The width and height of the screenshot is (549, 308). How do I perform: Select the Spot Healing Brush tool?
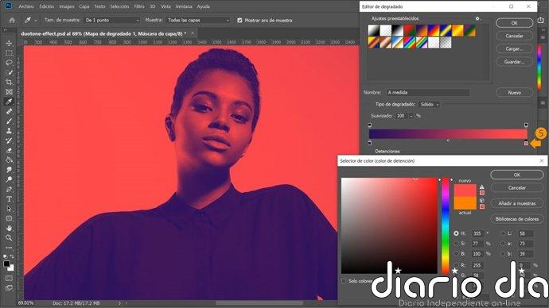coord(9,111)
